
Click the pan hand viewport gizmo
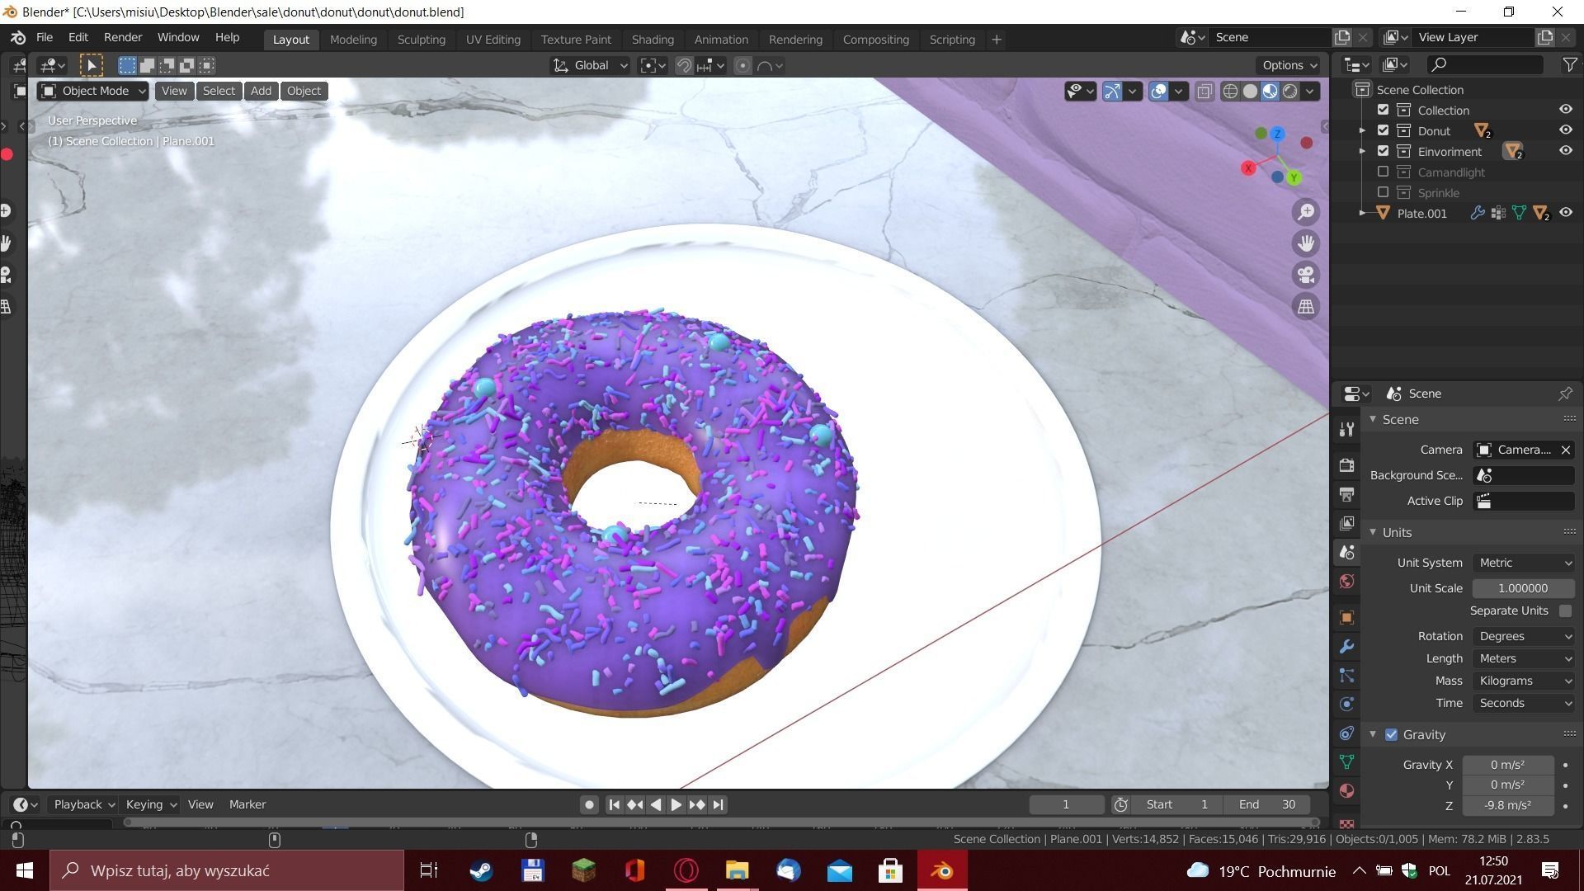pos(1306,243)
